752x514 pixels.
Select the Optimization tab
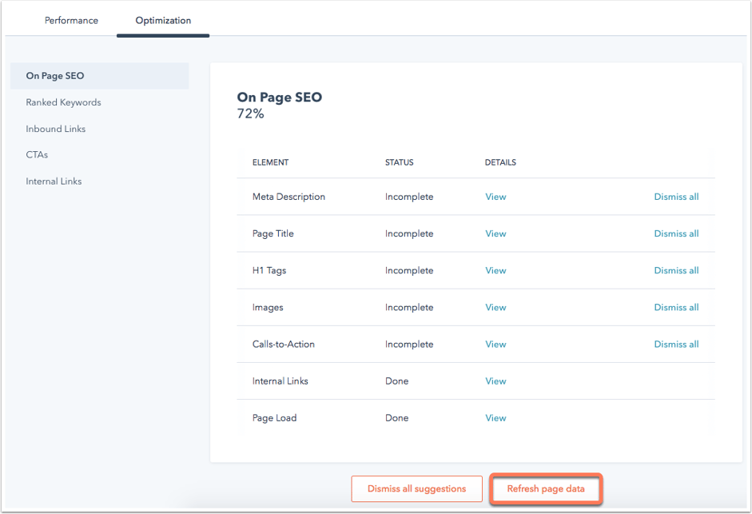pyautogui.click(x=163, y=20)
